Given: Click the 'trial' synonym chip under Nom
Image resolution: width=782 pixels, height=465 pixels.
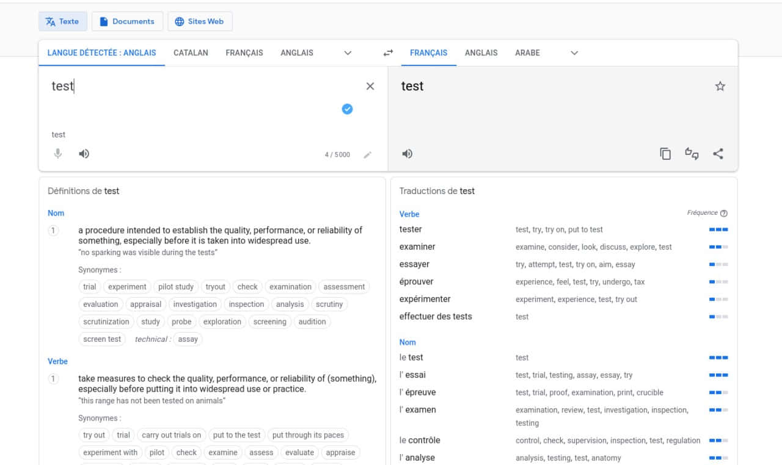Looking at the screenshot, I should (x=90, y=287).
